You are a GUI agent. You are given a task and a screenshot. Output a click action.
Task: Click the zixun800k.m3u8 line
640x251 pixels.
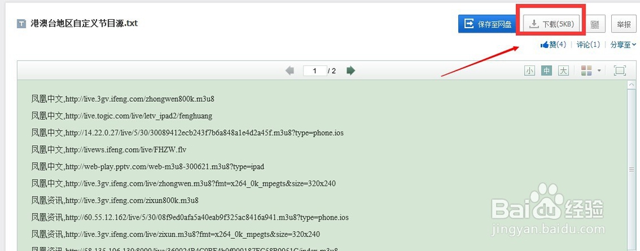coord(115,200)
